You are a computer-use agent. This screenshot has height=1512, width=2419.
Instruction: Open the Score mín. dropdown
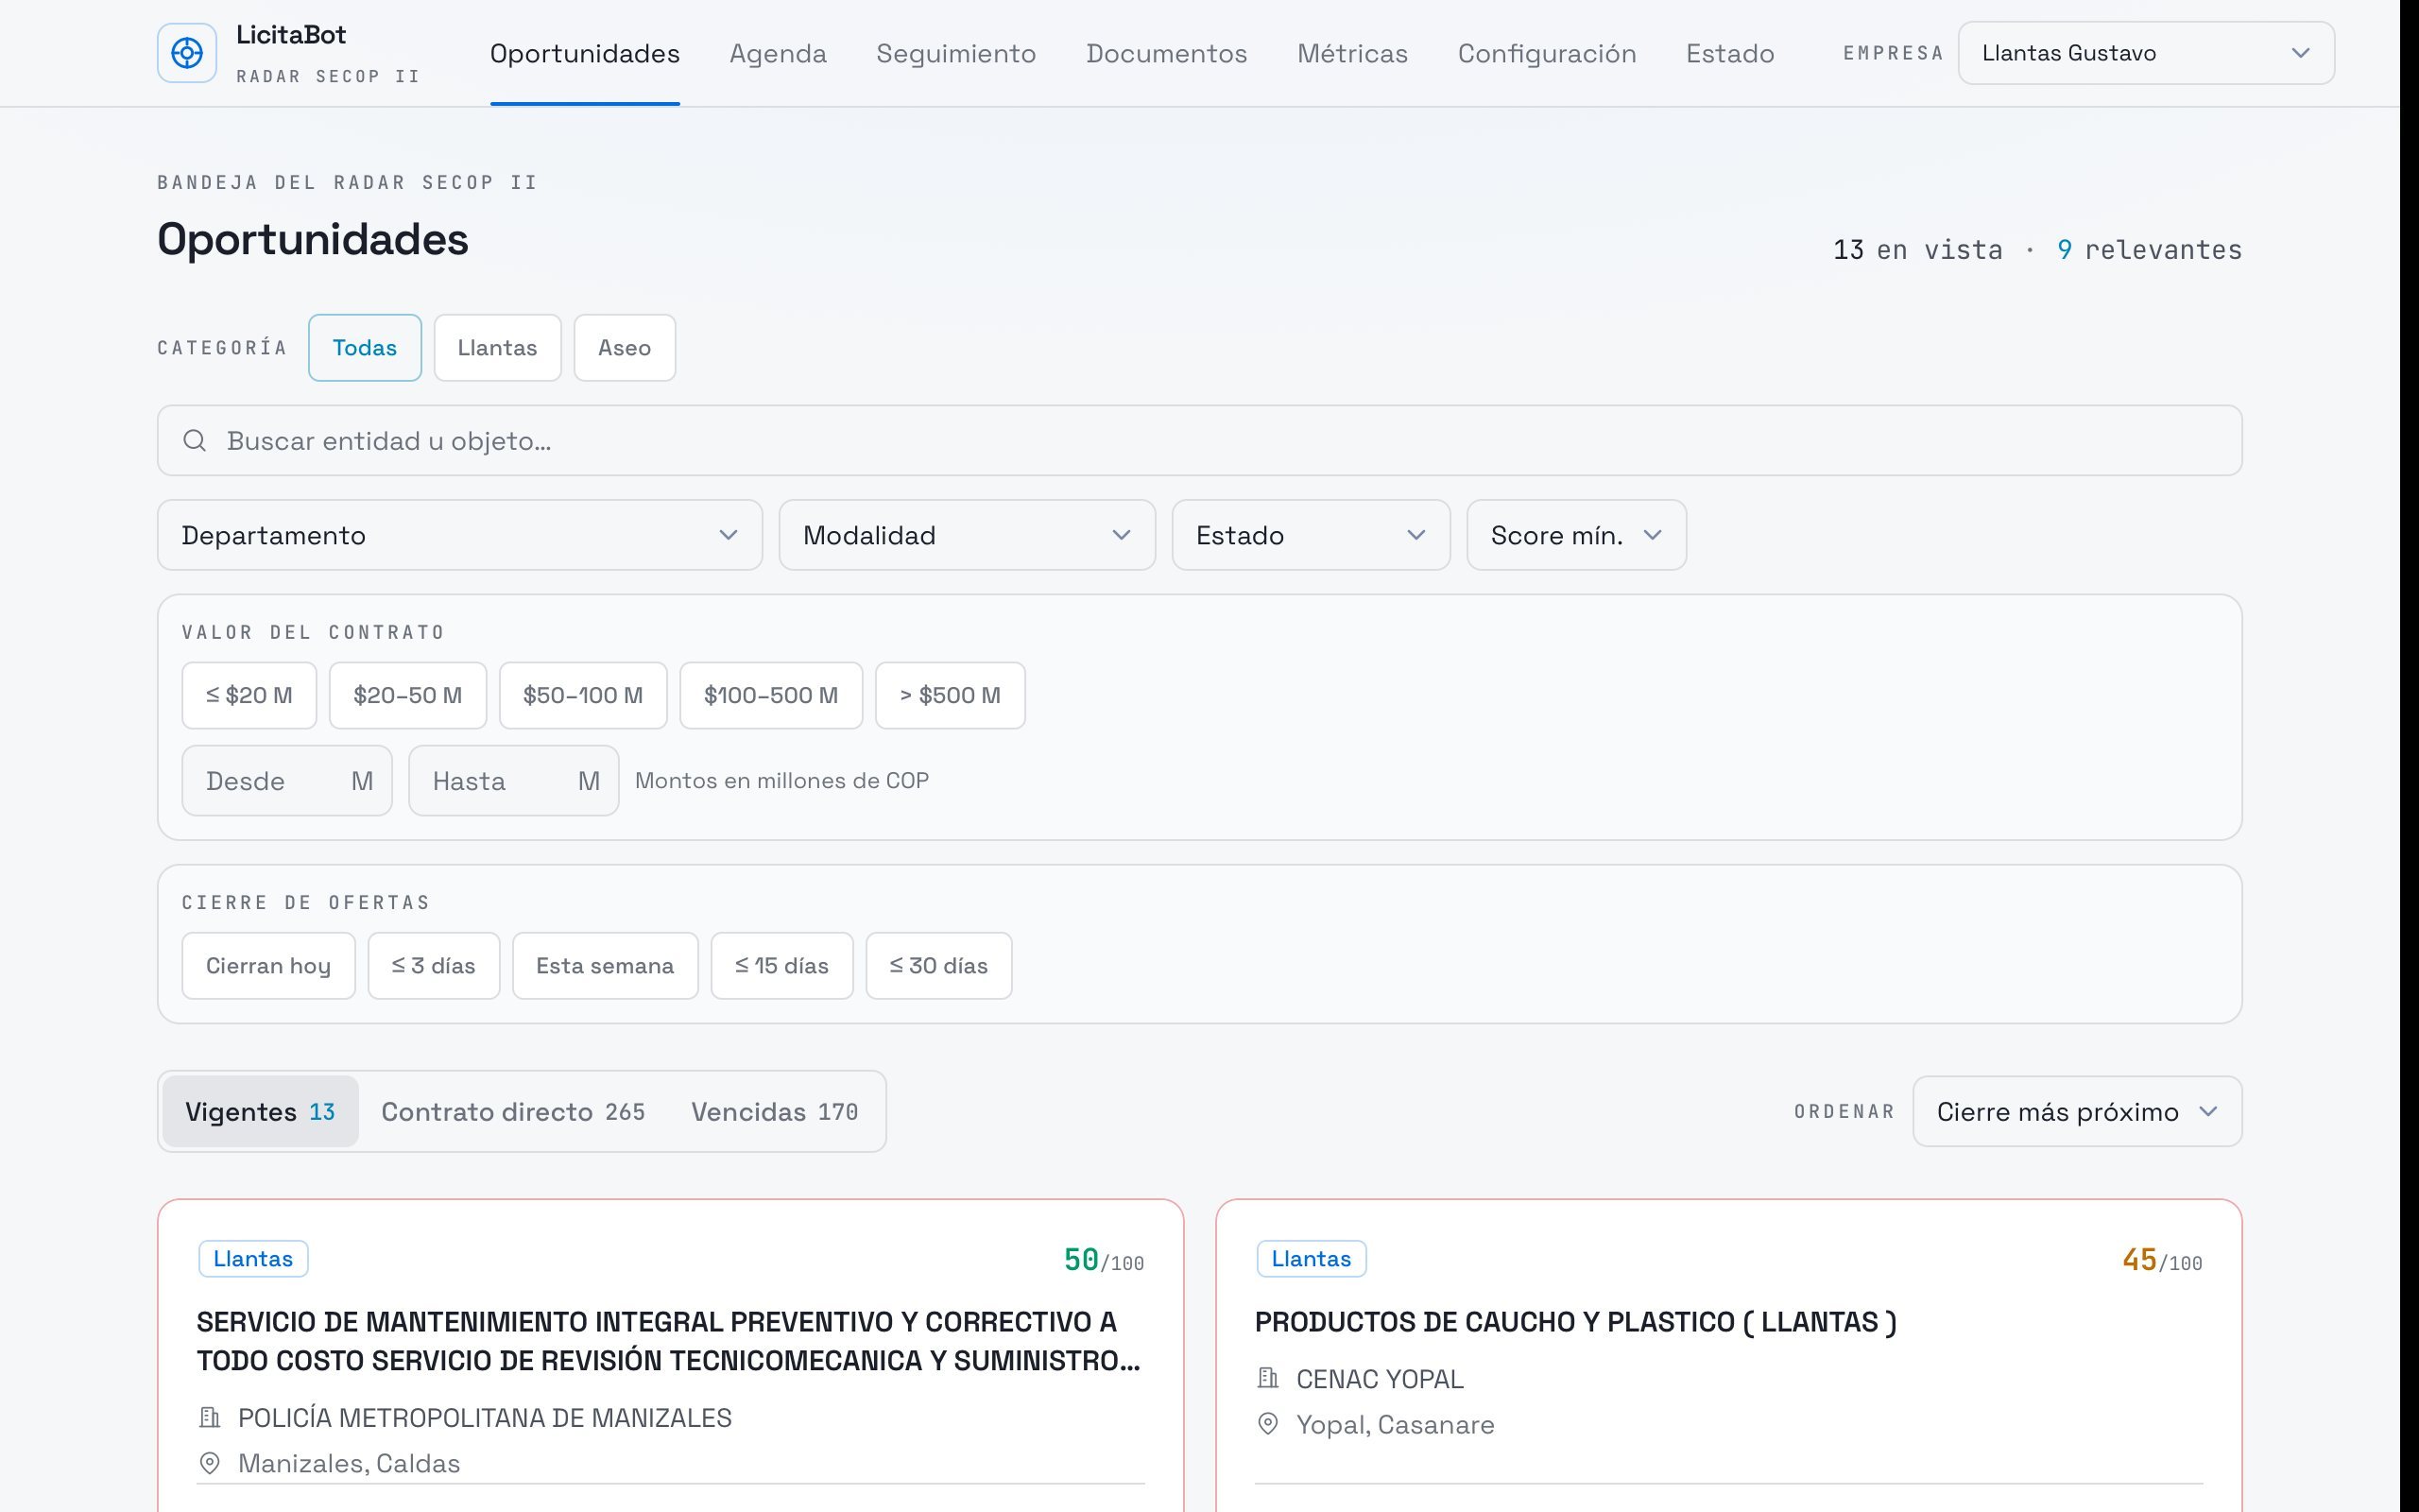pos(1576,535)
